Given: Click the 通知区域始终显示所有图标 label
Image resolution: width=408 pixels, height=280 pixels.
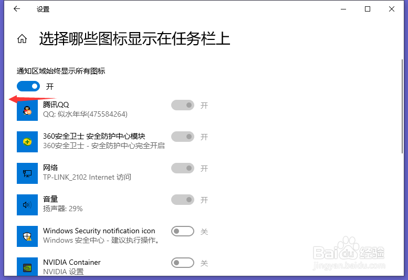Looking at the screenshot, I should [61, 71].
